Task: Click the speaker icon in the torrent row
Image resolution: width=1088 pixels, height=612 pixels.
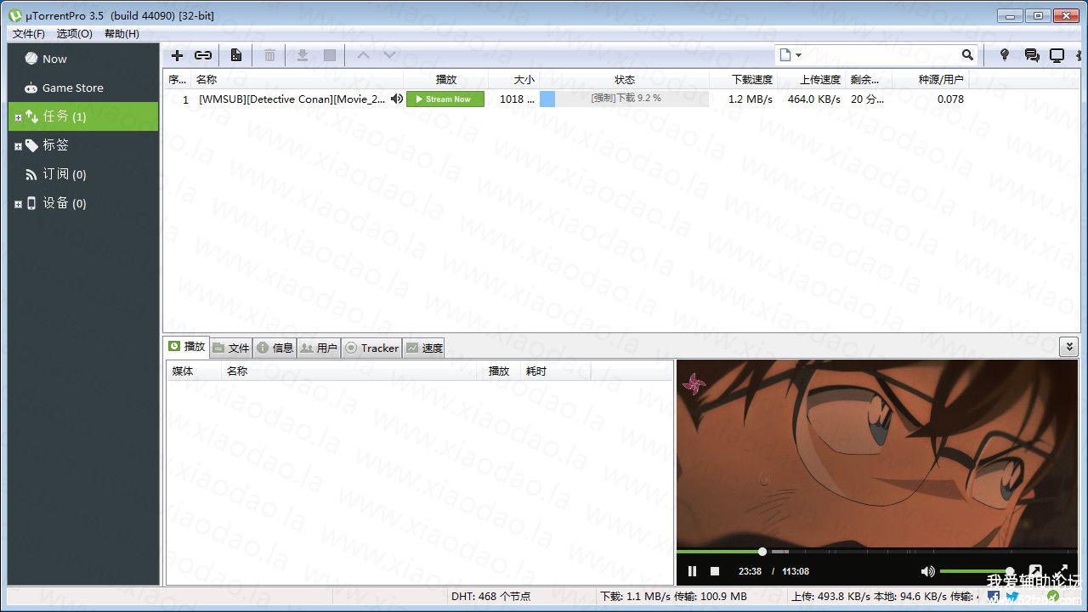Action: coord(396,99)
